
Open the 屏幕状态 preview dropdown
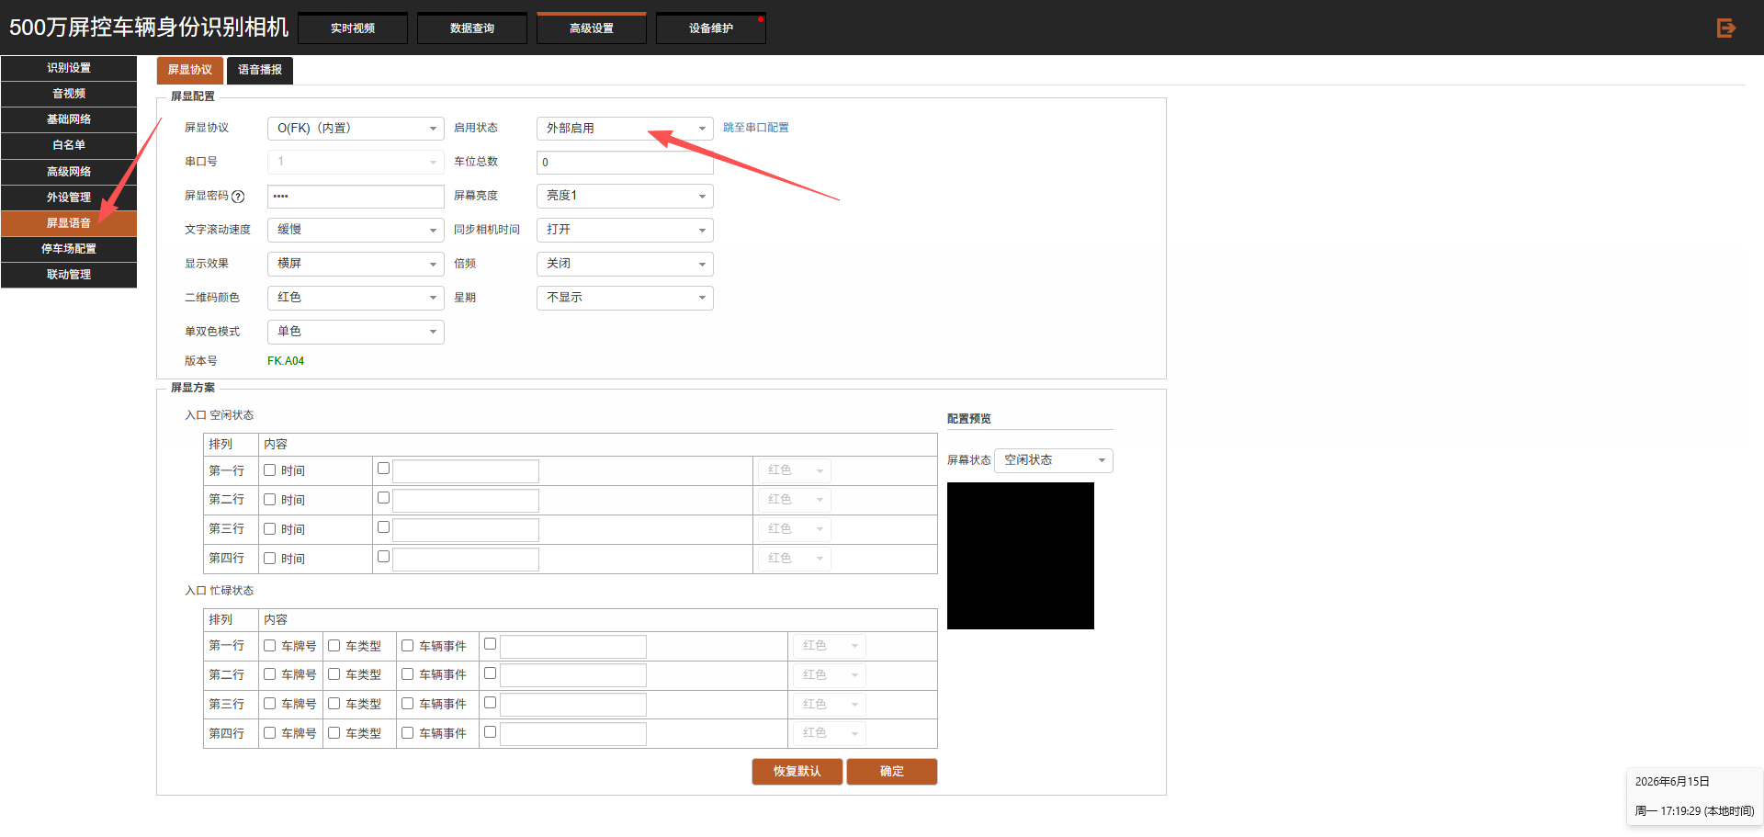tap(1054, 460)
